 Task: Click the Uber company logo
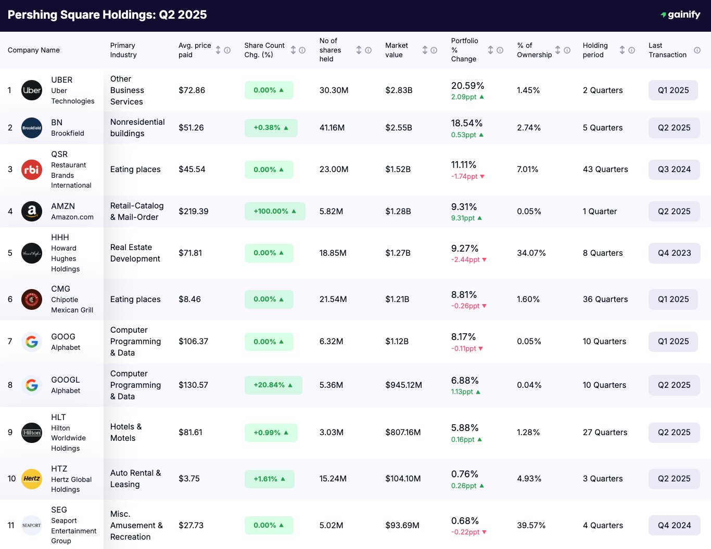point(32,90)
